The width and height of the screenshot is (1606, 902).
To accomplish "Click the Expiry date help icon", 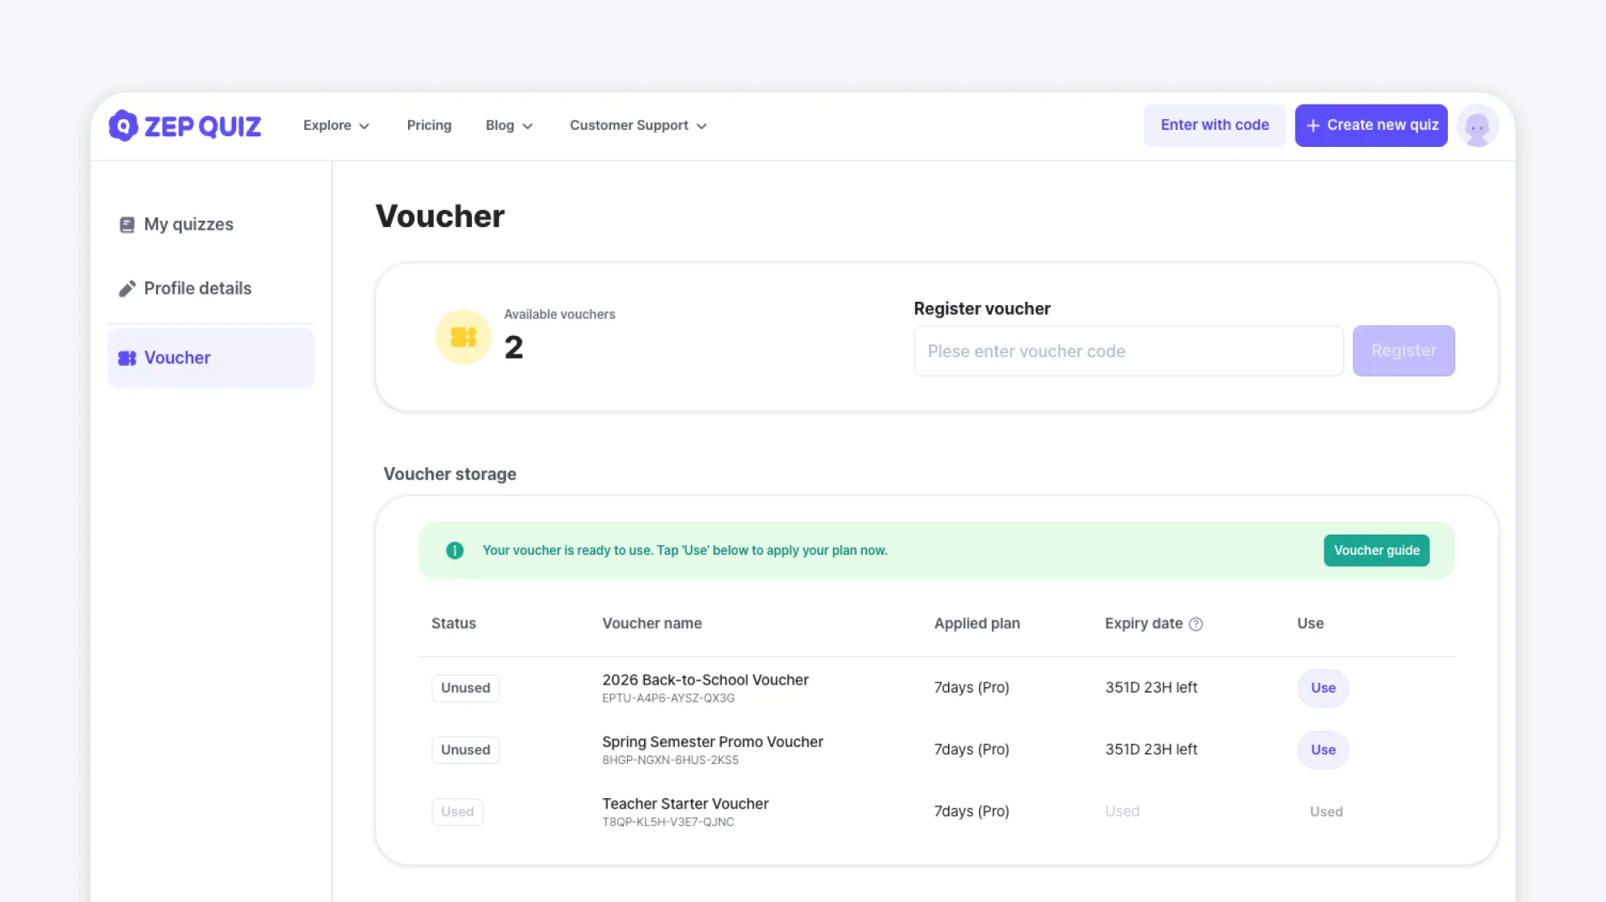I will (x=1196, y=624).
